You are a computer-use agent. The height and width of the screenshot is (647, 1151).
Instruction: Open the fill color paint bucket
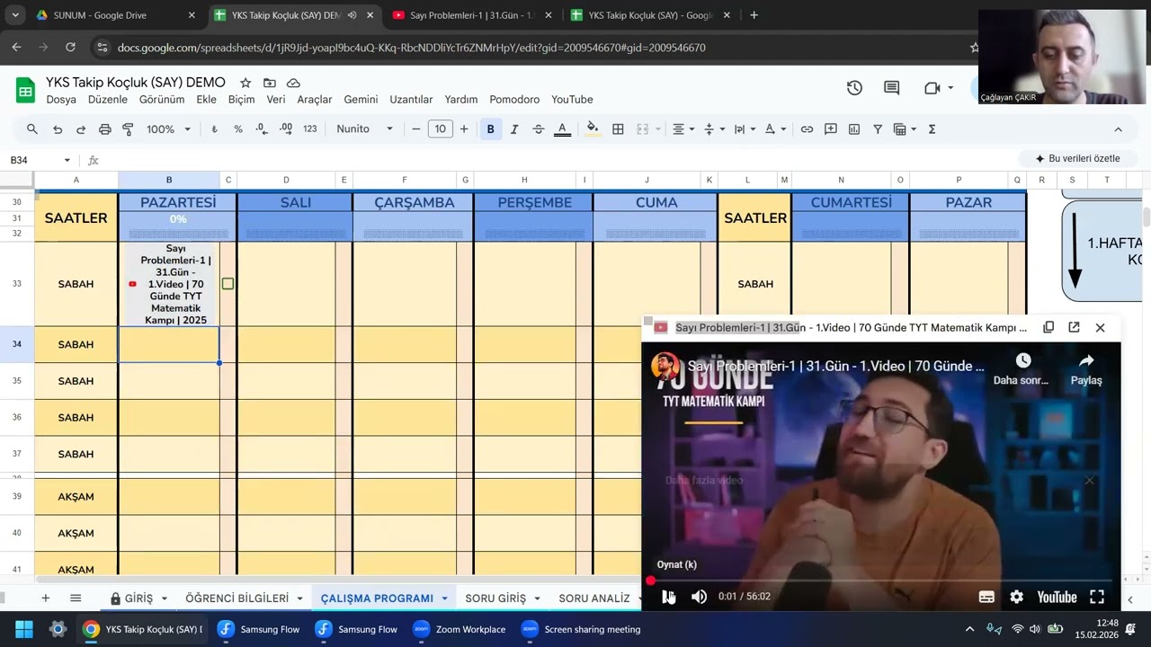point(592,129)
